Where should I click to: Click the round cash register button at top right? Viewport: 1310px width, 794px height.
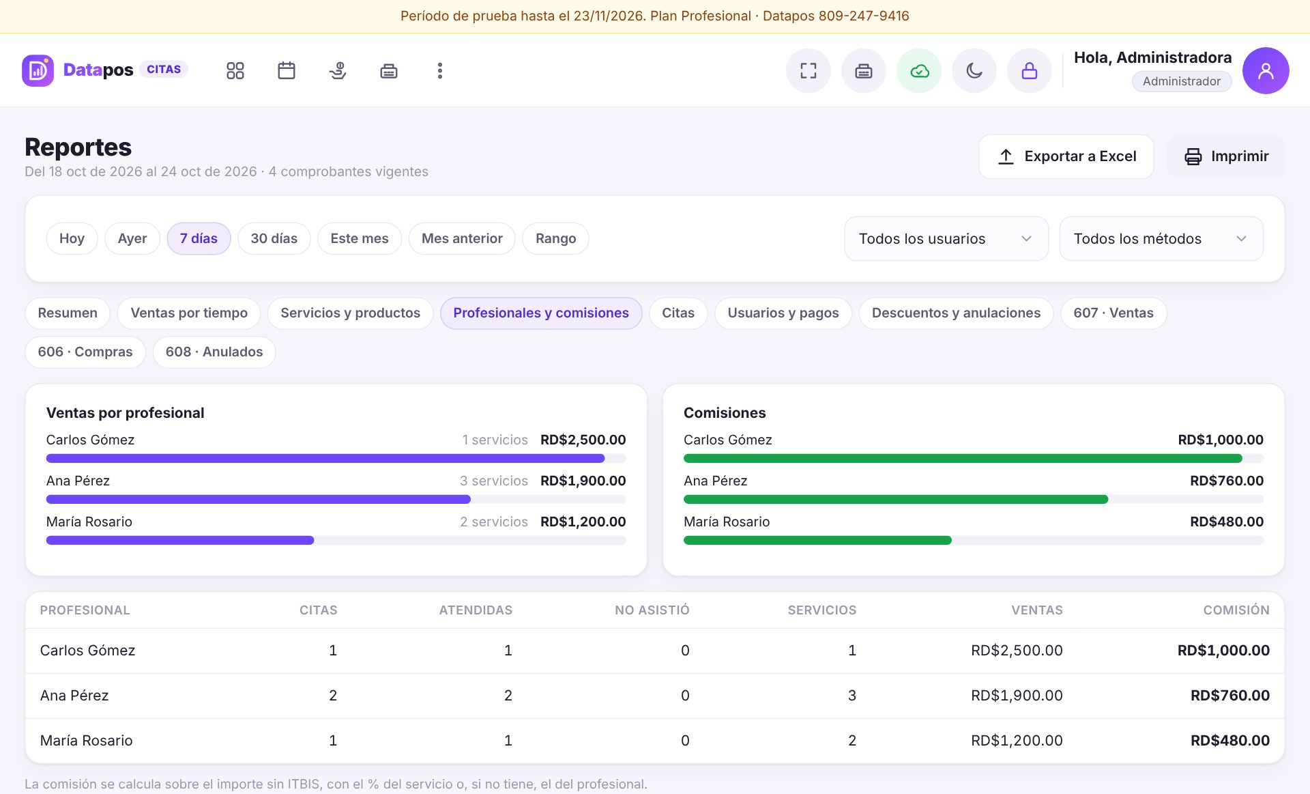click(x=864, y=71)
